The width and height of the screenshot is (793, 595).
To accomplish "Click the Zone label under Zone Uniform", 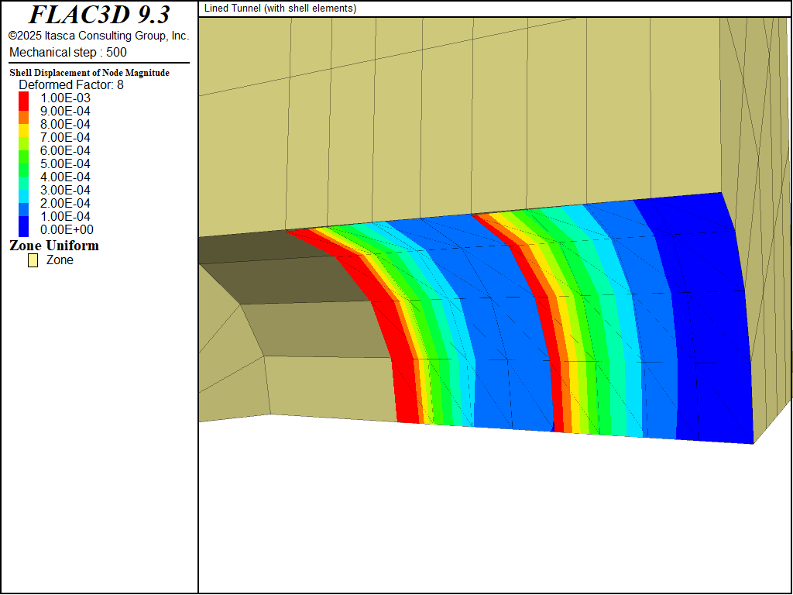I will [60, 260].
